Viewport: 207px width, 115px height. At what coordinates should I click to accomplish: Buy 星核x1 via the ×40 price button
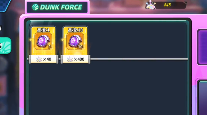tap(43, 59)
